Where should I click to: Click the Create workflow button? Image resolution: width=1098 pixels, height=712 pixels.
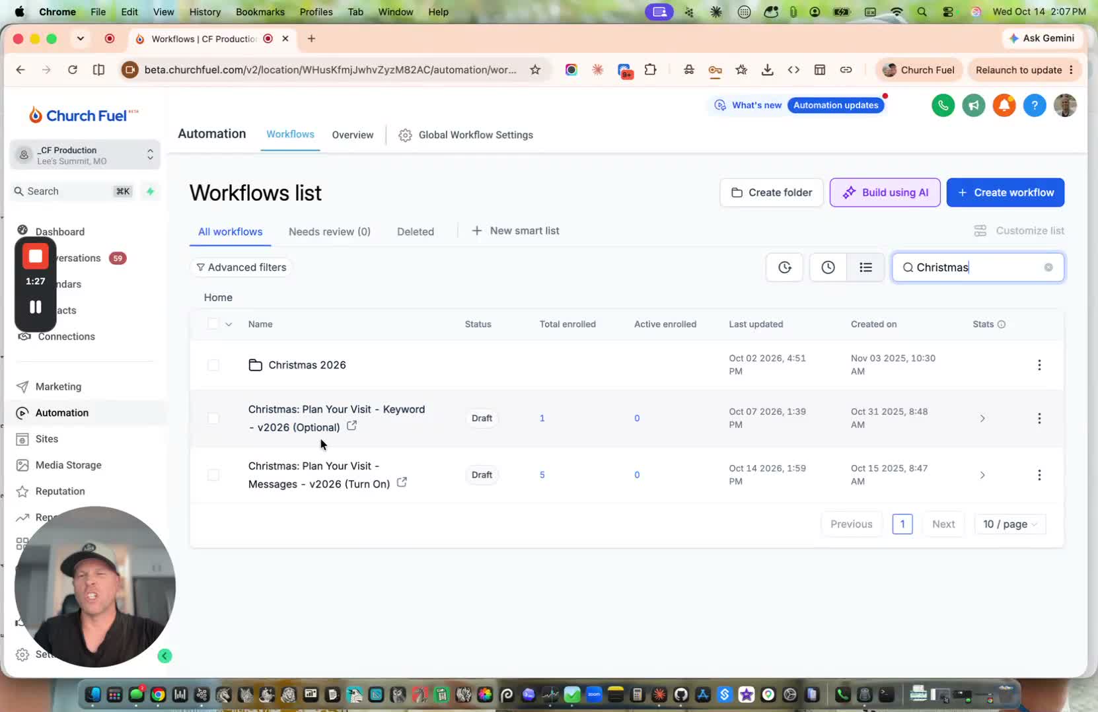tap(1005, 193)
